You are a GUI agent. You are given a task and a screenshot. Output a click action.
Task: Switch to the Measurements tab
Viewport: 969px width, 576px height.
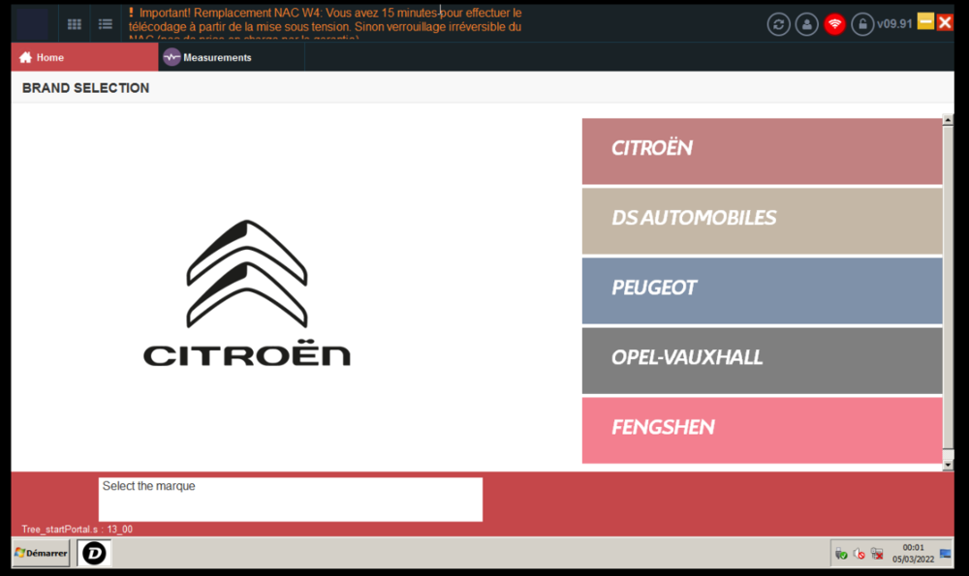point(215,57)
